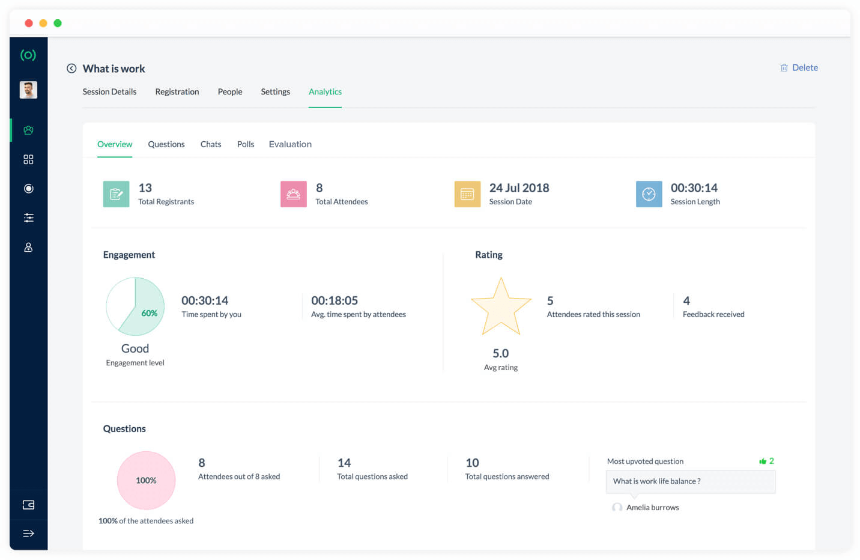Click the most upvoted question box
Viewport: 860px width, 560px height.
pyautogui.click(x=691, y=481)
